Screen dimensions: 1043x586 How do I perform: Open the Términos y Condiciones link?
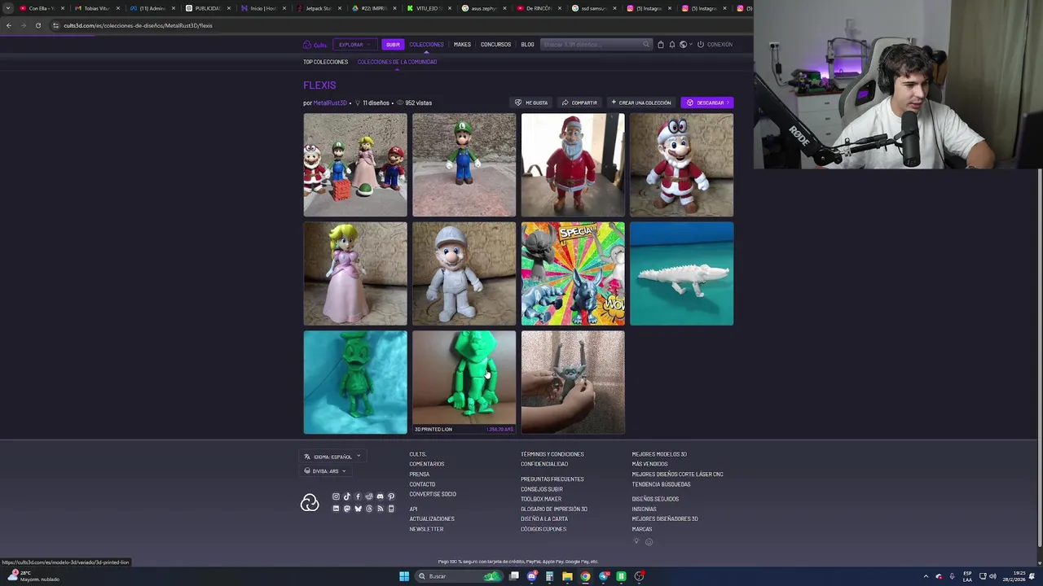(x=552, y=454)
